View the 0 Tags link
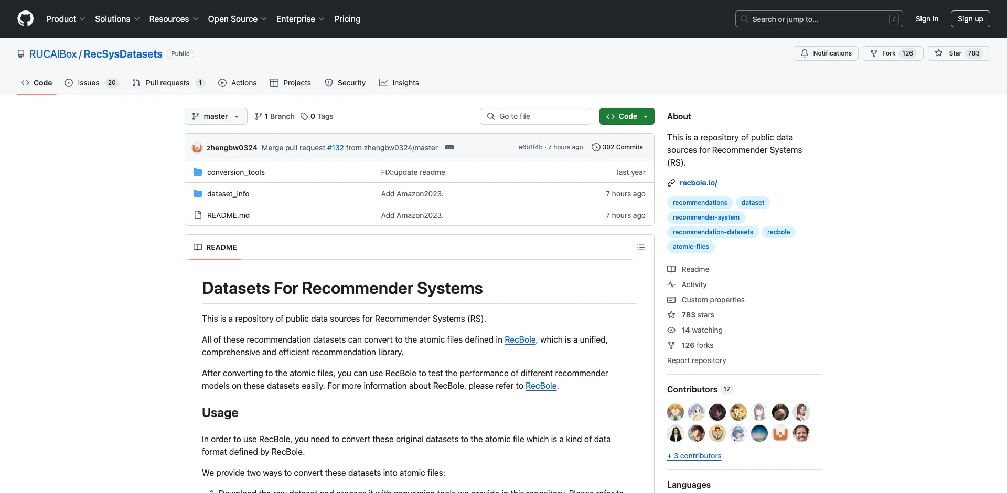The height and width of the screenshot is (493, 1007). click(x=317, y=116)
